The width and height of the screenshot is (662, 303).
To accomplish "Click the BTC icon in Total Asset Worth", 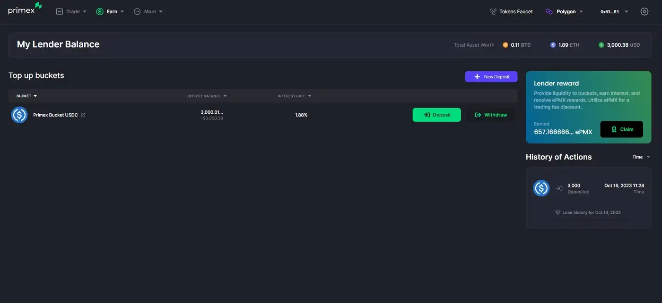I will click(x=505, y=45).
